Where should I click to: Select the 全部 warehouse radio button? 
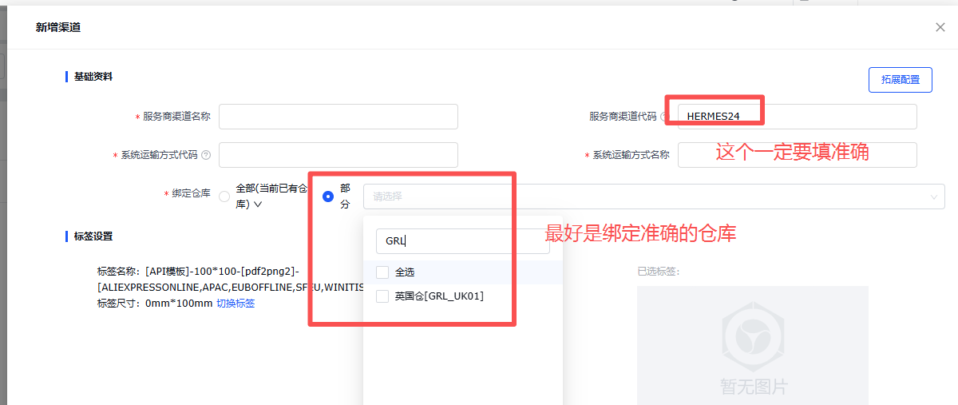tap(224, 197)
